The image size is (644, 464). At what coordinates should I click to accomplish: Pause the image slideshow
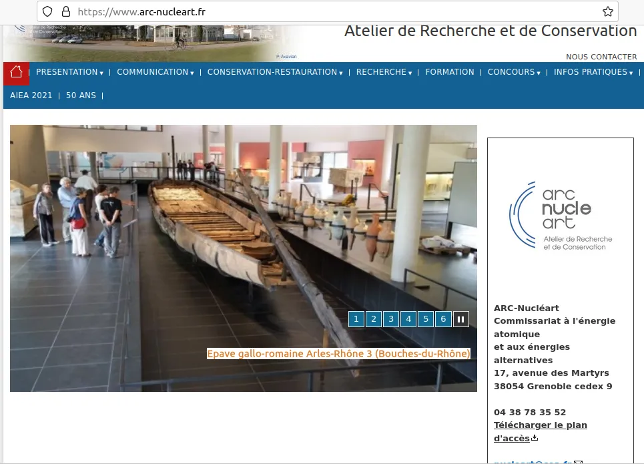pos(460,319)
